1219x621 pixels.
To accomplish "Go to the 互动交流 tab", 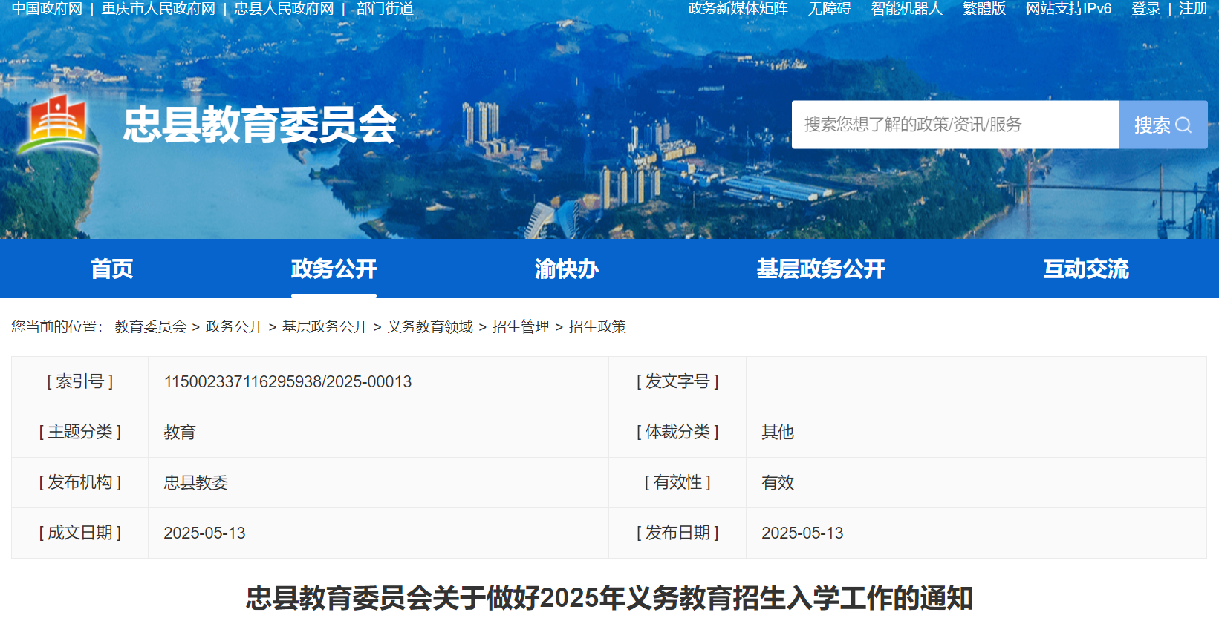I will coord(1085,269).
